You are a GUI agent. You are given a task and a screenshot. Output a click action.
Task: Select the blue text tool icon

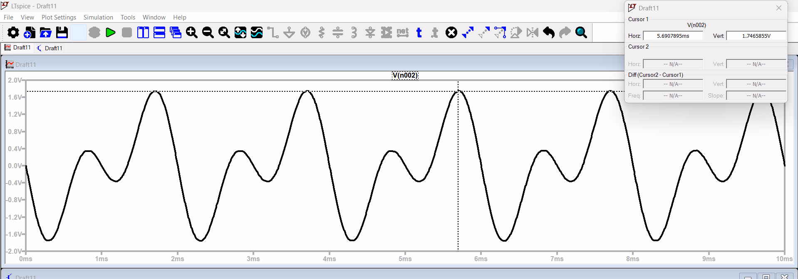coord(419,32)
